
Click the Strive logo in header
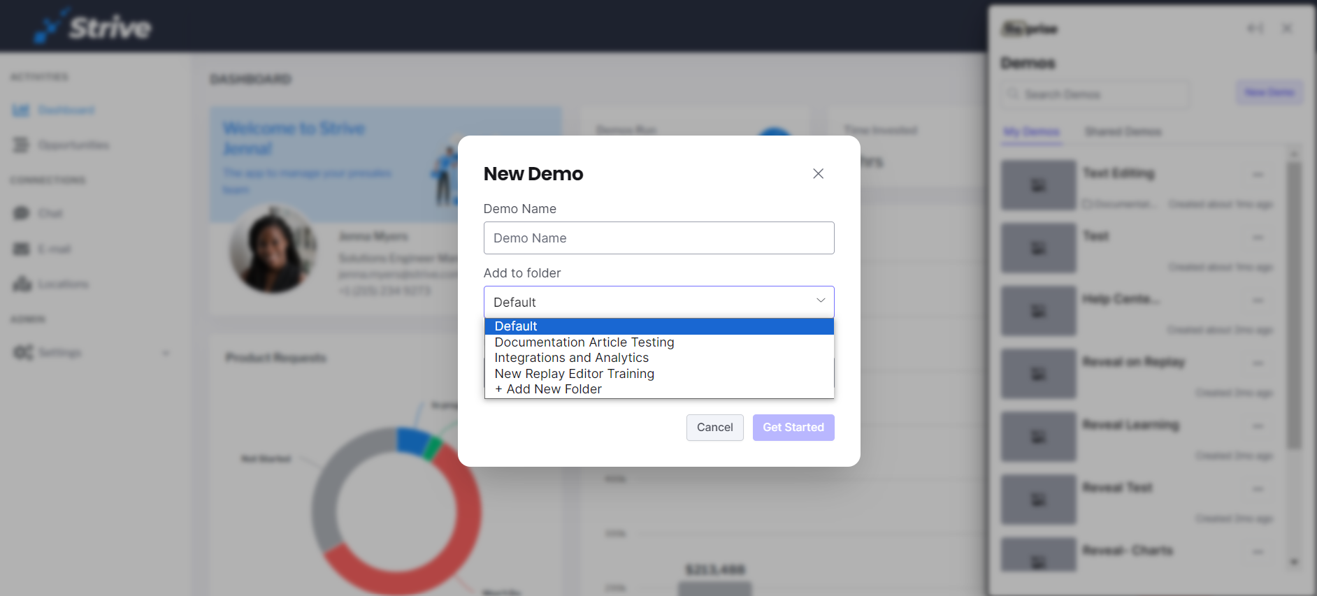coord(93,27)
